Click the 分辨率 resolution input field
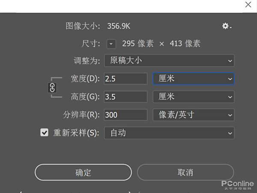The width and height of the screenshot is (257, 193). 126,115
